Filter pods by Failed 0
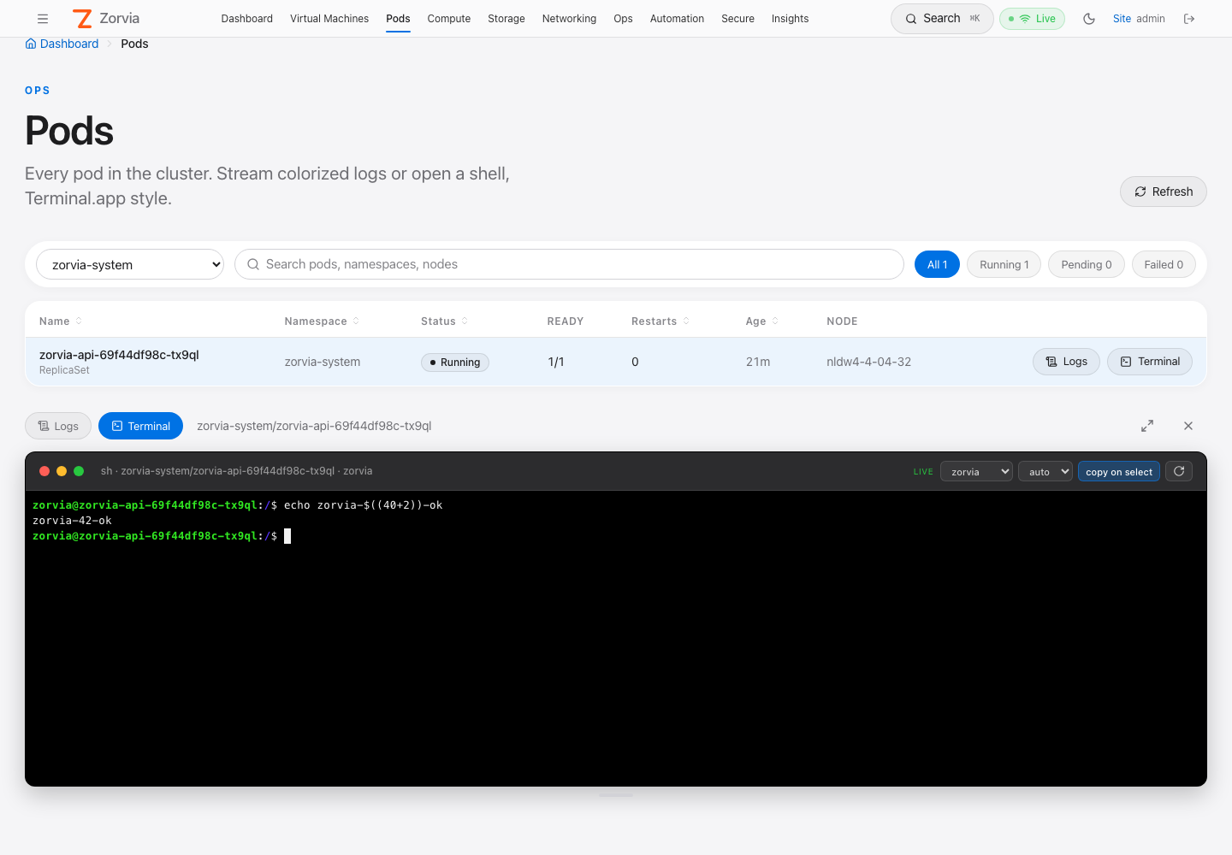The width and height of the screenshot is (1232, 855). (x=1164, y=264)
